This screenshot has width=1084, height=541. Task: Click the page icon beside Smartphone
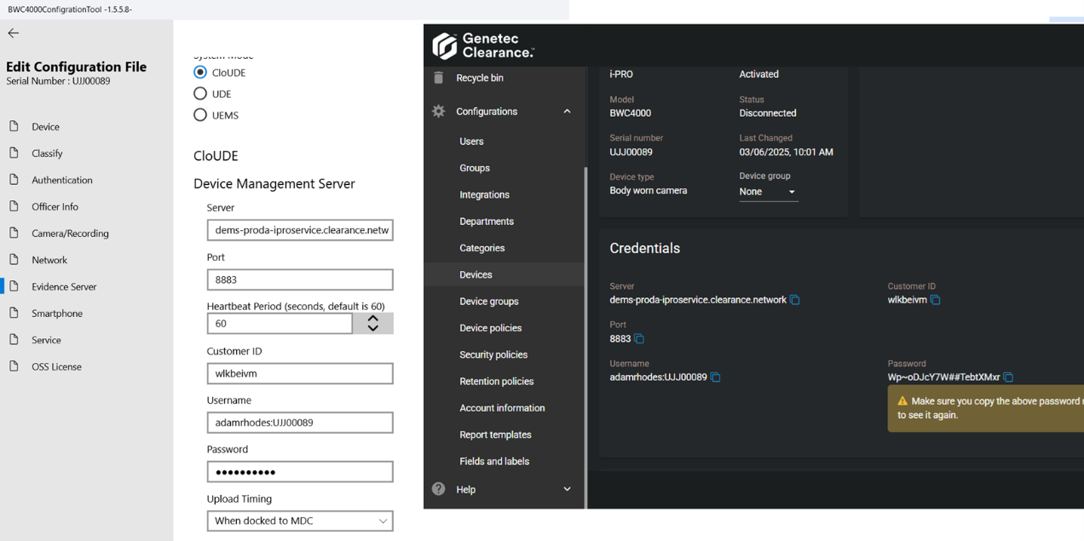pos(14,313)
